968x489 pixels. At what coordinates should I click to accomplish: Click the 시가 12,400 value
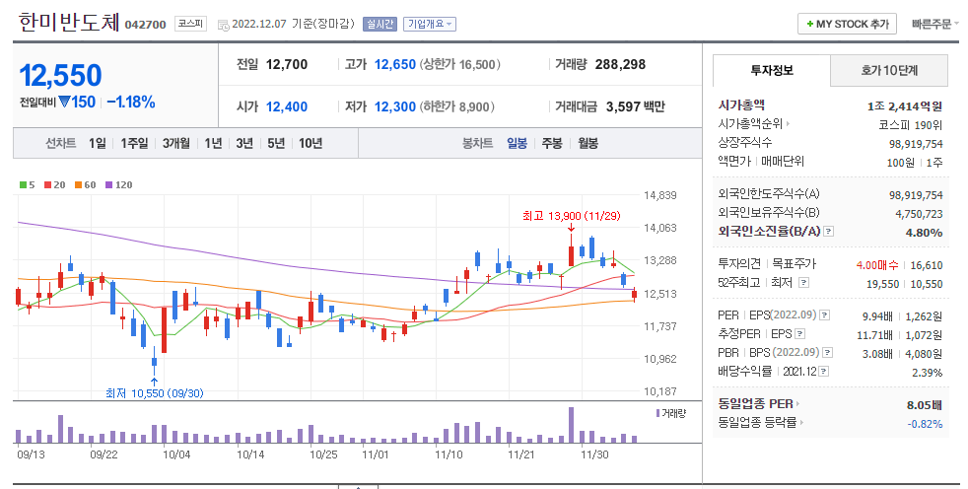pyautogui.click(x=287, y=106)
